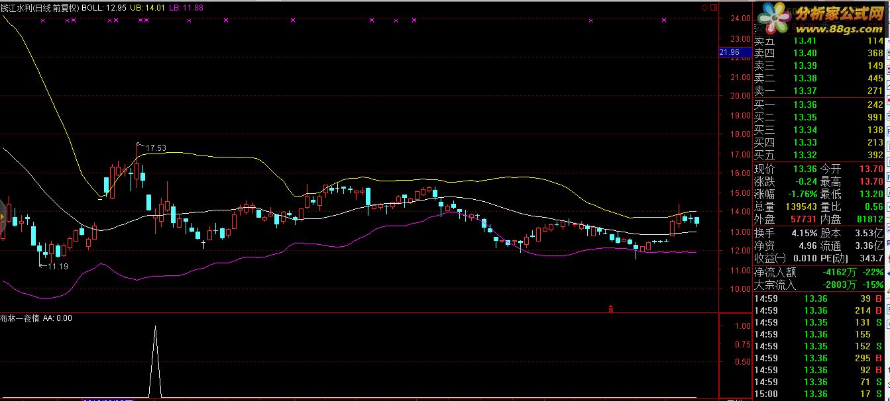
Task: Click the 现价 13.36 current price
Action: 785,169
